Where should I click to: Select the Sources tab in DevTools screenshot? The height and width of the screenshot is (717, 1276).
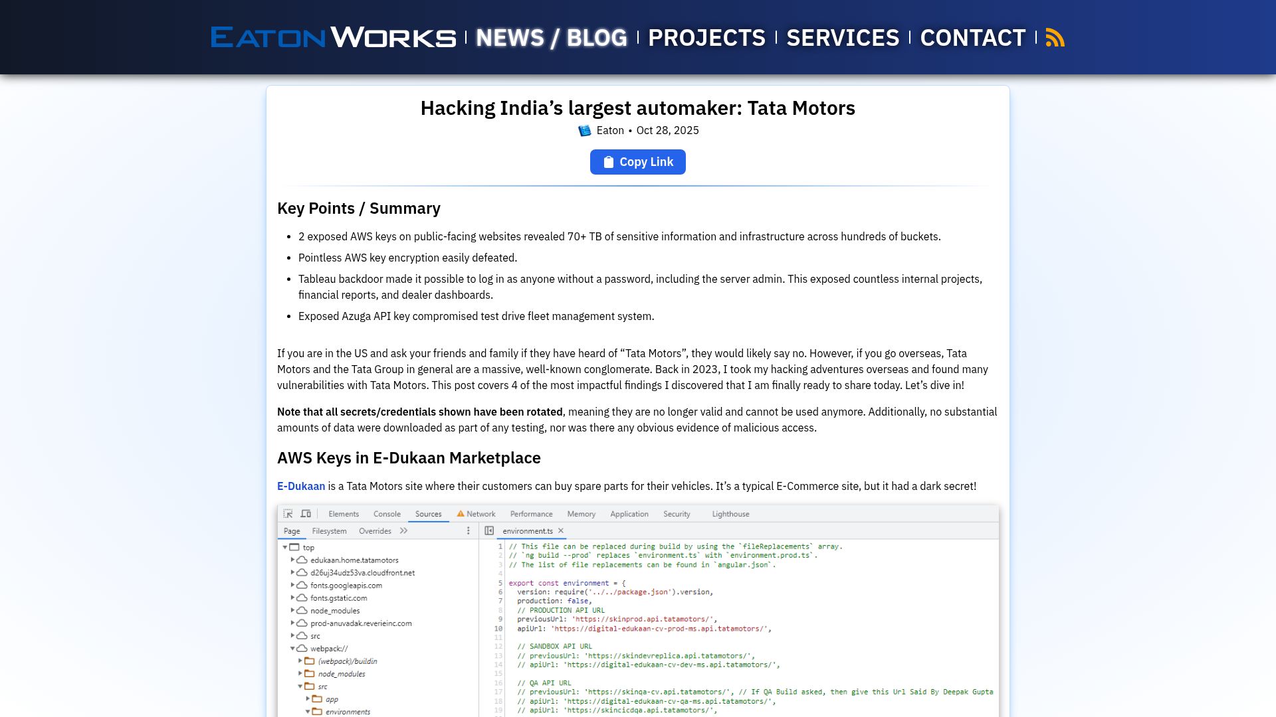coord(428,514)
